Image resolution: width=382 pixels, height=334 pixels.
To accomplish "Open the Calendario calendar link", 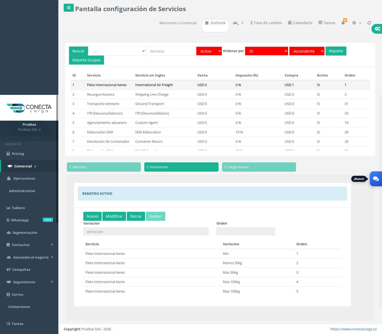I will point(300,23).
